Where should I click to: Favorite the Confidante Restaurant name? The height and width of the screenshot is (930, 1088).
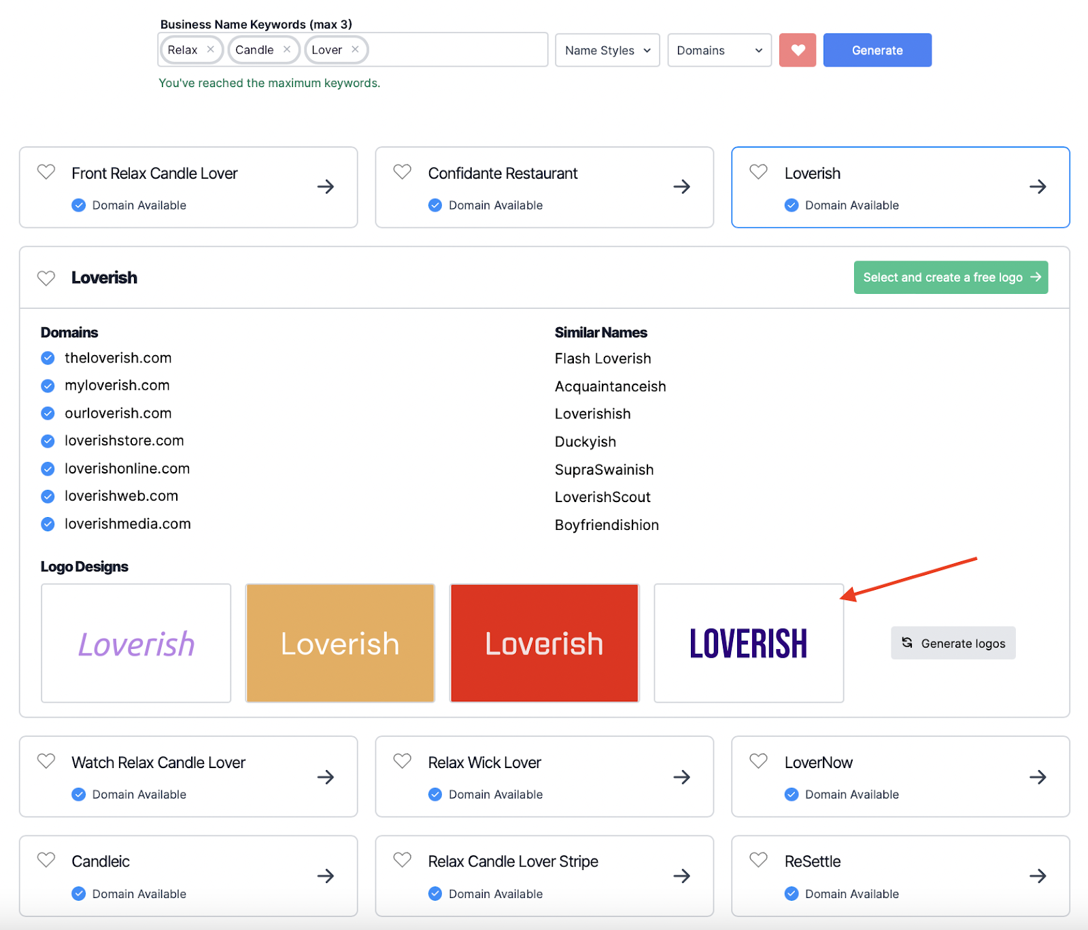403,172
